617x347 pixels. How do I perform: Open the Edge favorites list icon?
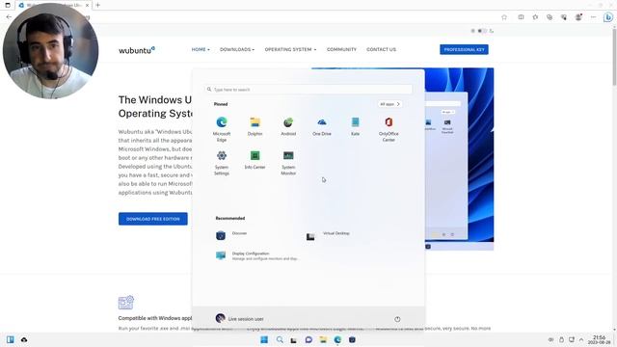(x=535, y=17)
